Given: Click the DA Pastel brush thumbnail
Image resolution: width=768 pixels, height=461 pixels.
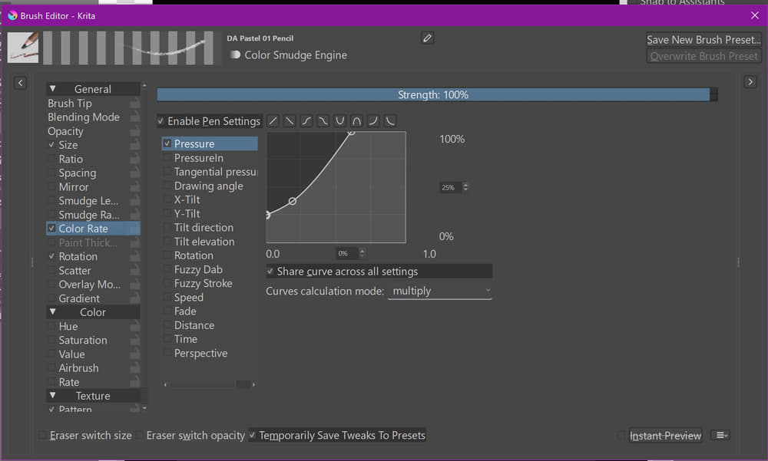Looking at the screenshot, I should [x=23, y=48].
